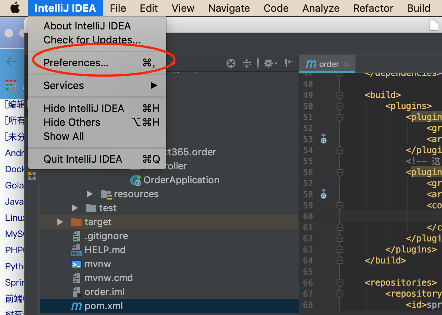This screenshot has width=442, height=315.
Task: Select pom.xml in the project tree
Action: (104, 306)
